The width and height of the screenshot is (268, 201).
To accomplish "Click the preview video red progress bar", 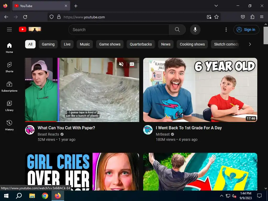I will pyautogui.click(x=41, y=121).
